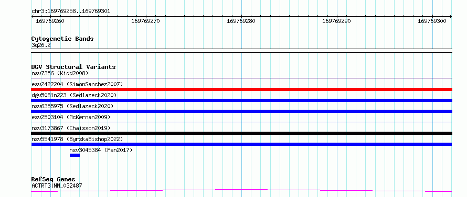This screenshot has height=197, width=467.
Task: Select the RefSeq Genes track title
Action: pyautogui.click(x=54, y=180)
